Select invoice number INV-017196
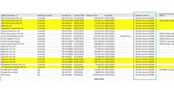 (67, 33)
